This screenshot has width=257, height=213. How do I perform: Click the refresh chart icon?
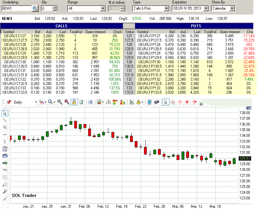81,102
